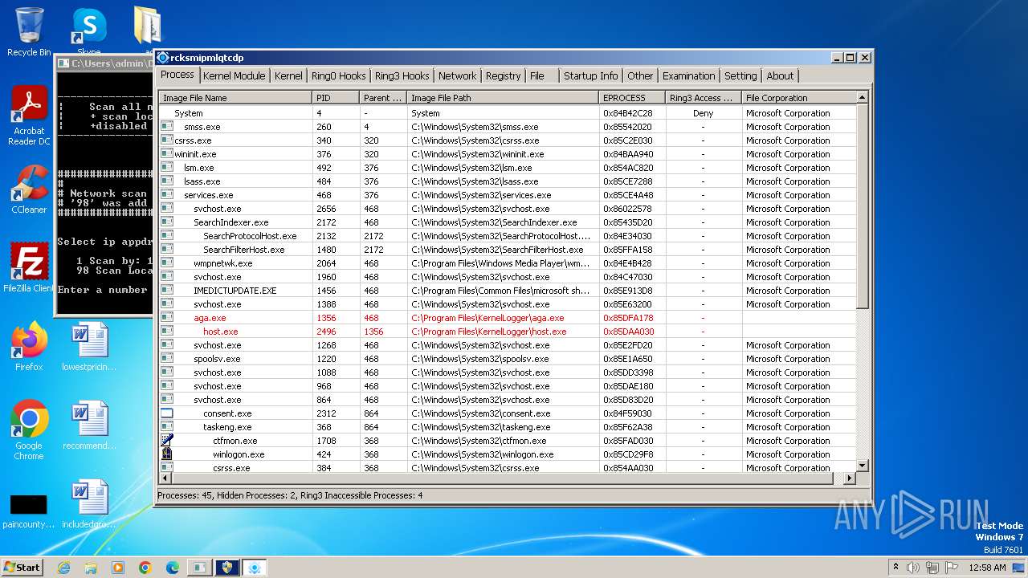Open Google Chrome desktop shortcut
The image size is (1028, 578).
coord(29,430)
